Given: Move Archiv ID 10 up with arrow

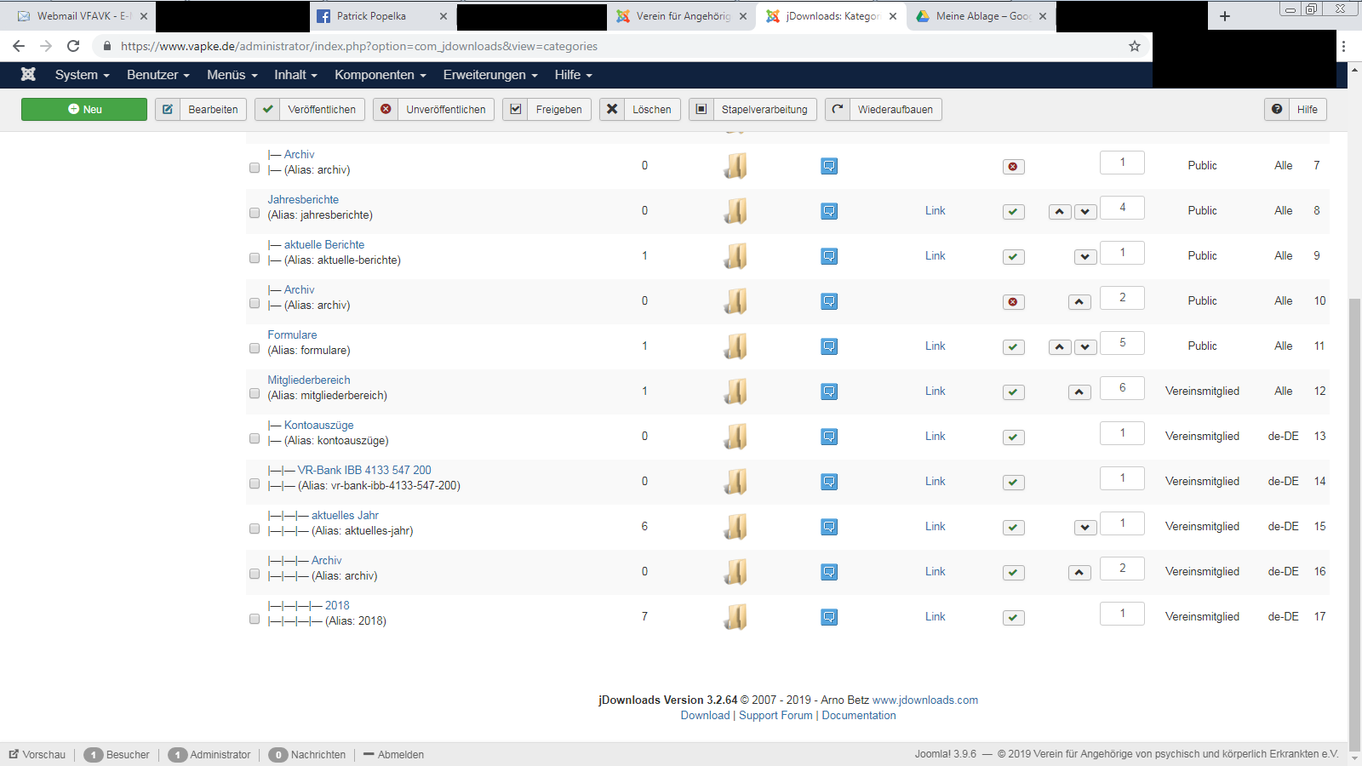Looking at the screenshot, I should tap(1079, 302).
